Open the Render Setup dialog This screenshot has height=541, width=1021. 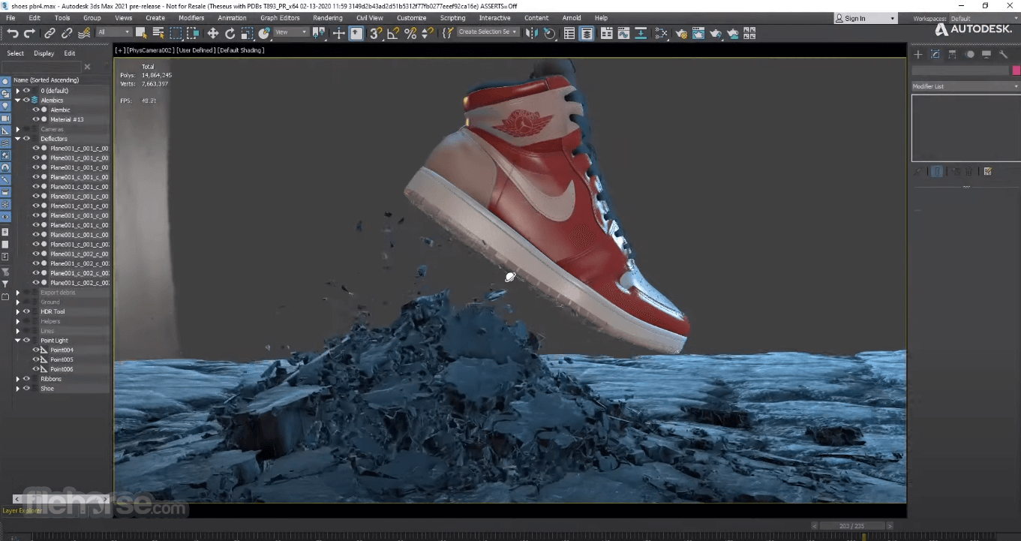(x=680, y=32)
